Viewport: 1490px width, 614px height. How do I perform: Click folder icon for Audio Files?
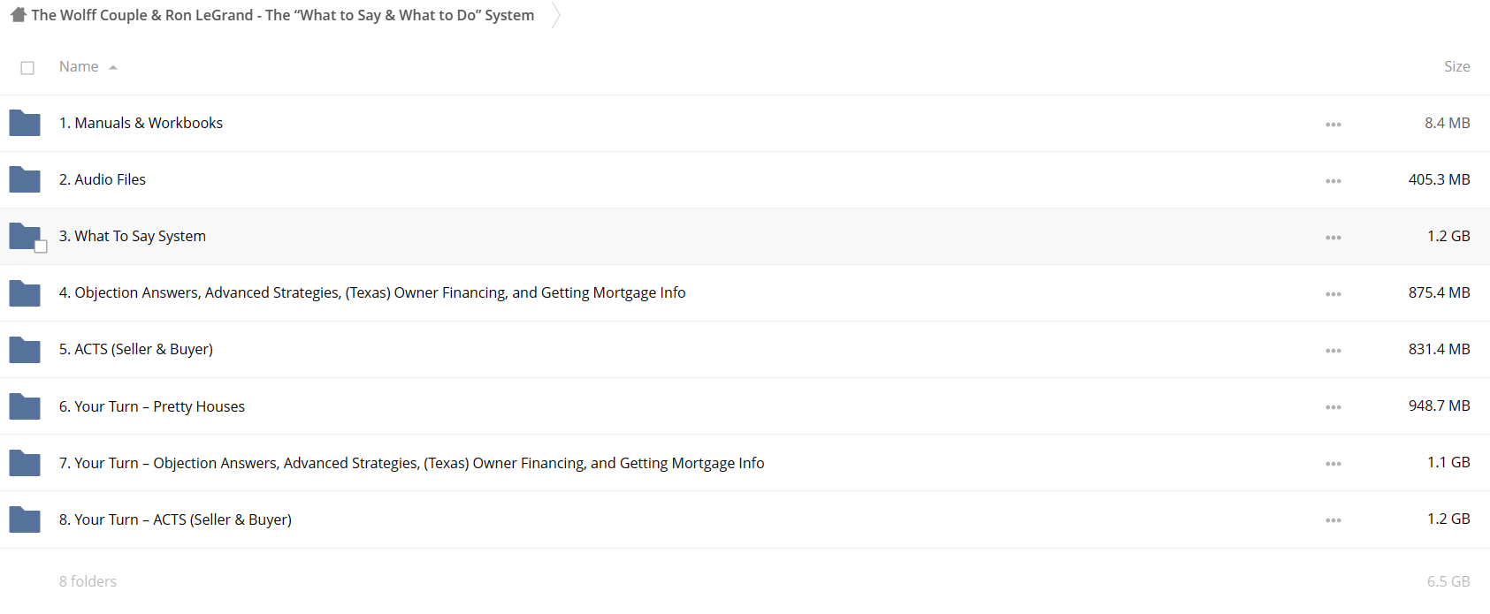point(25,179)
